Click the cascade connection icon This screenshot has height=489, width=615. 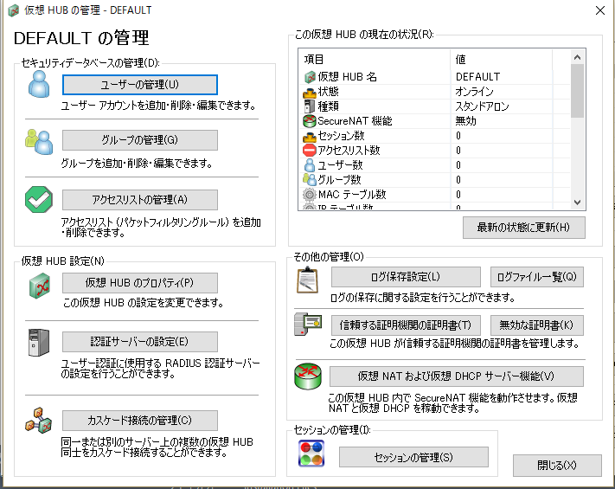(40, 421)
